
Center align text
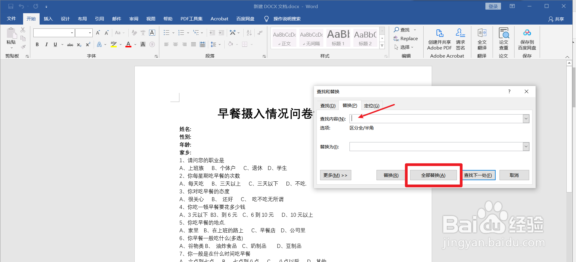point(175,44)
